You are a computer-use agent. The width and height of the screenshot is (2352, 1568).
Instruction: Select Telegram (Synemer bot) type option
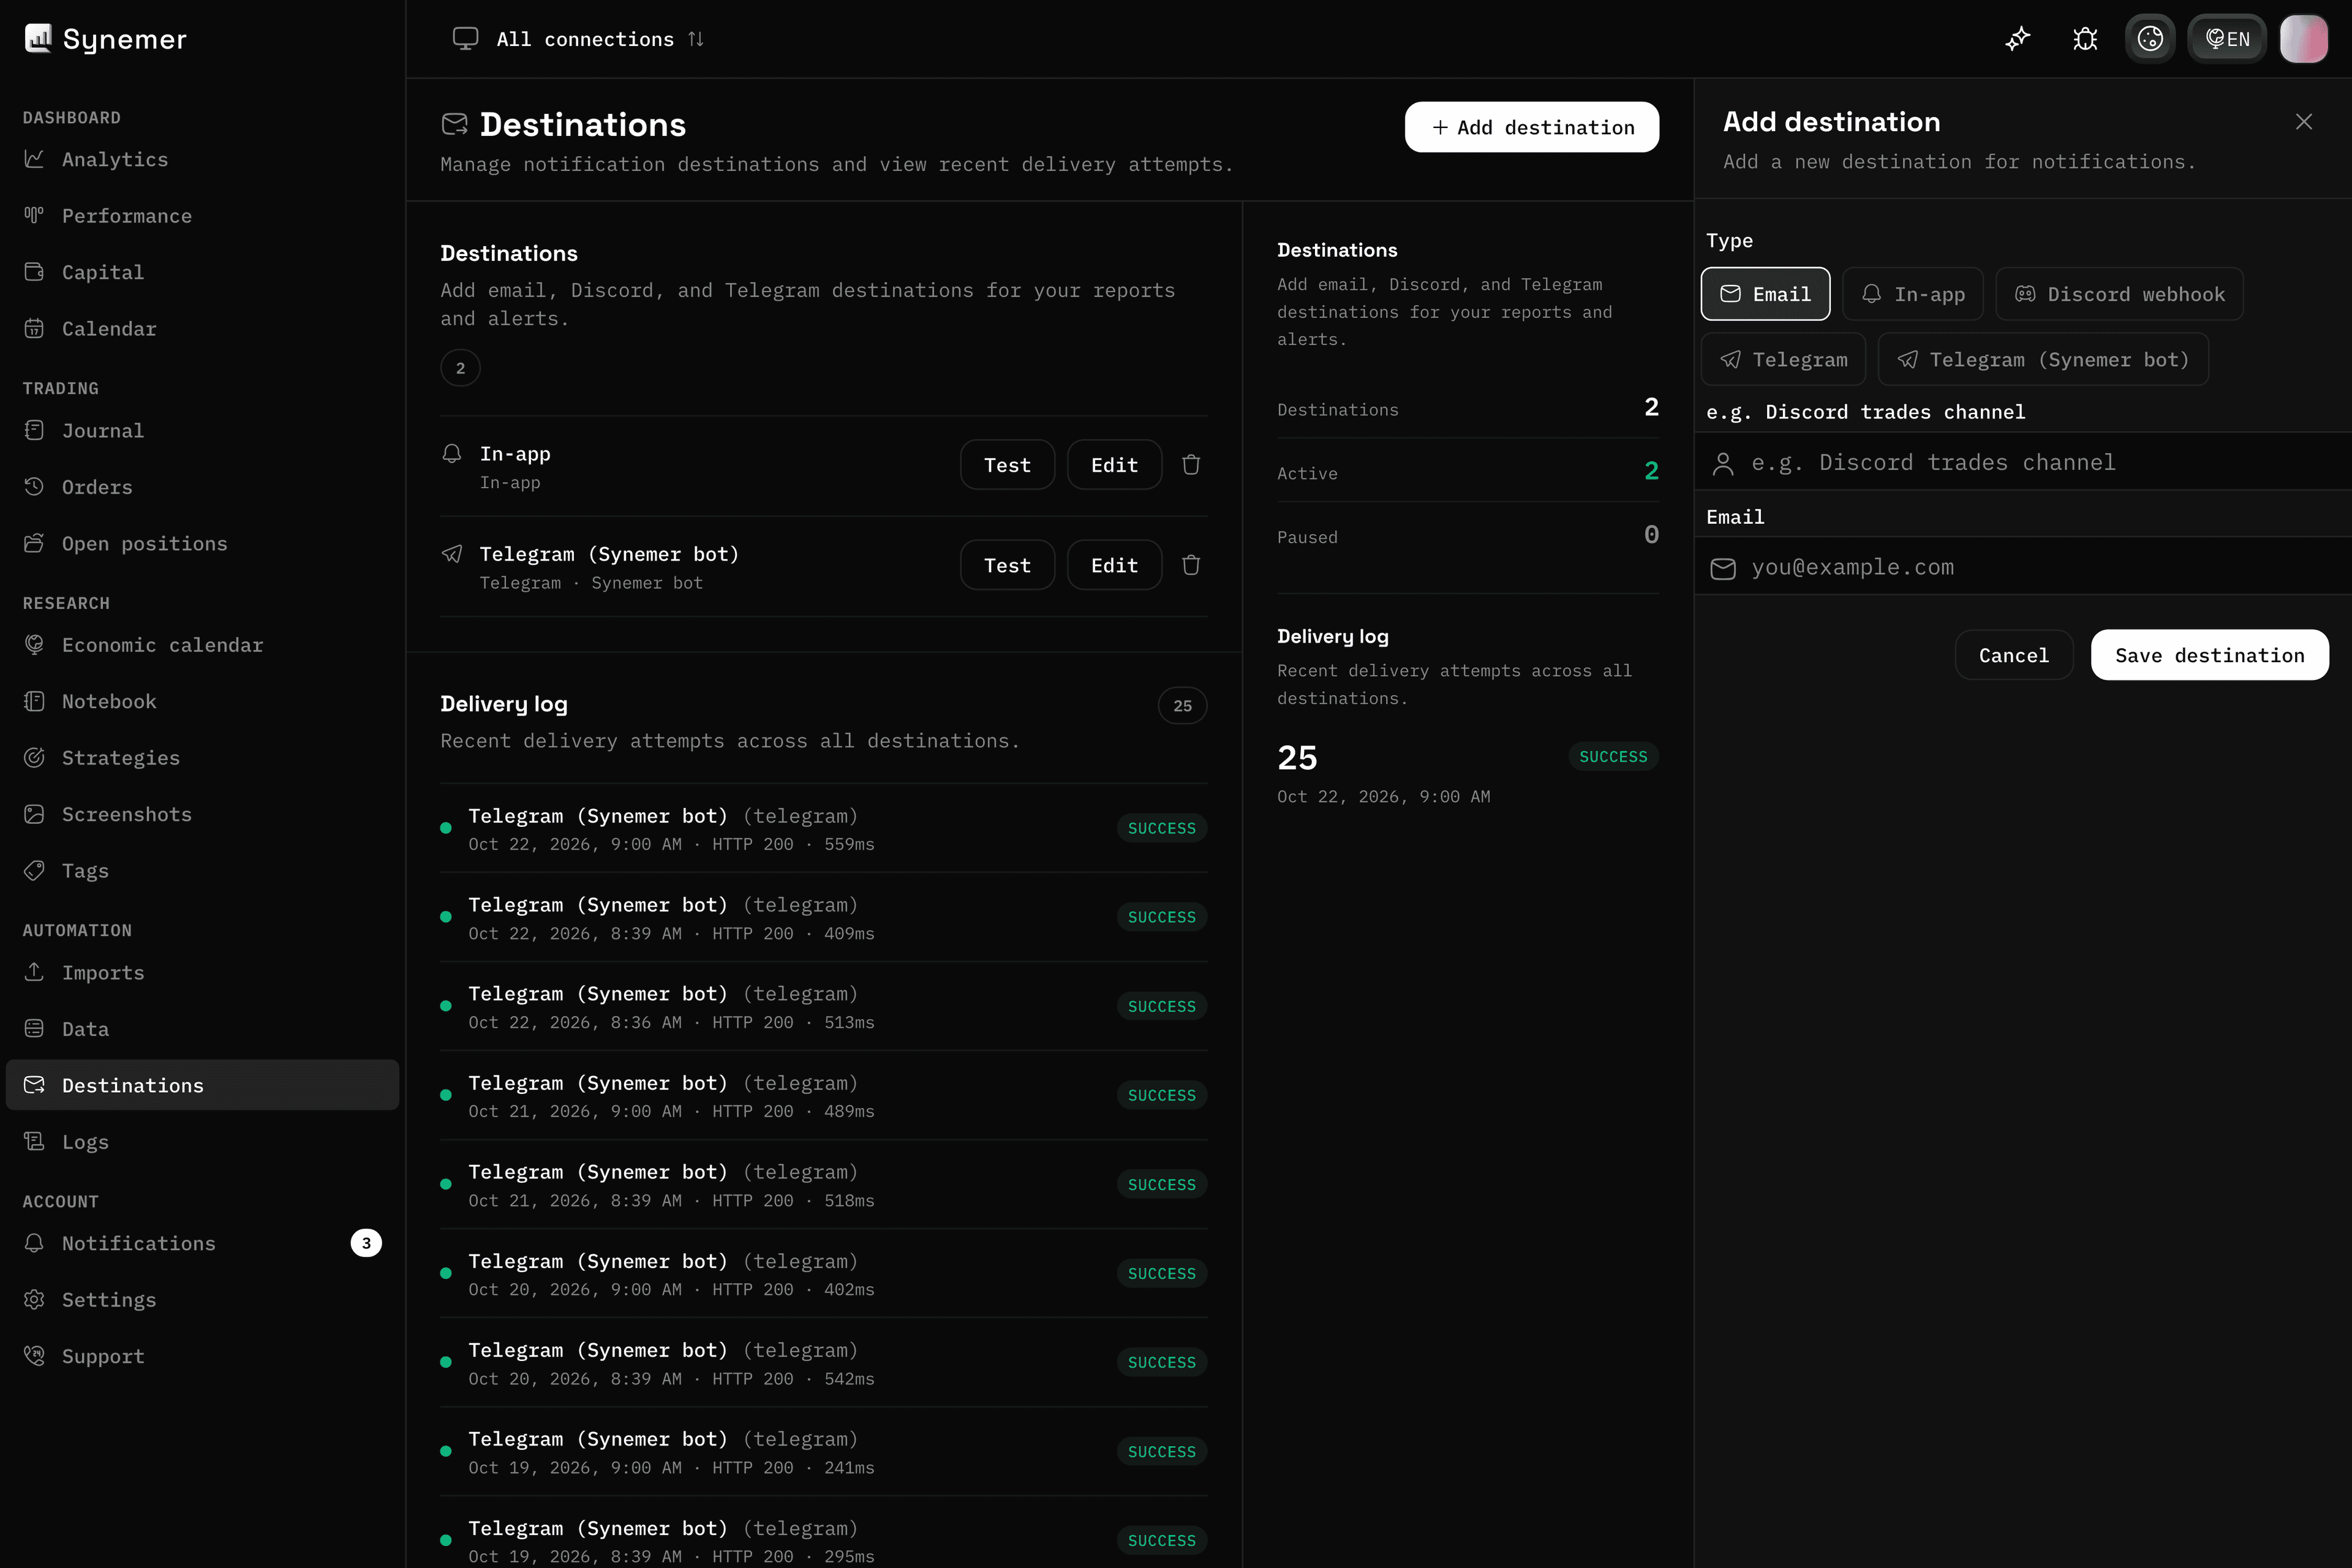pos(2043,359)
